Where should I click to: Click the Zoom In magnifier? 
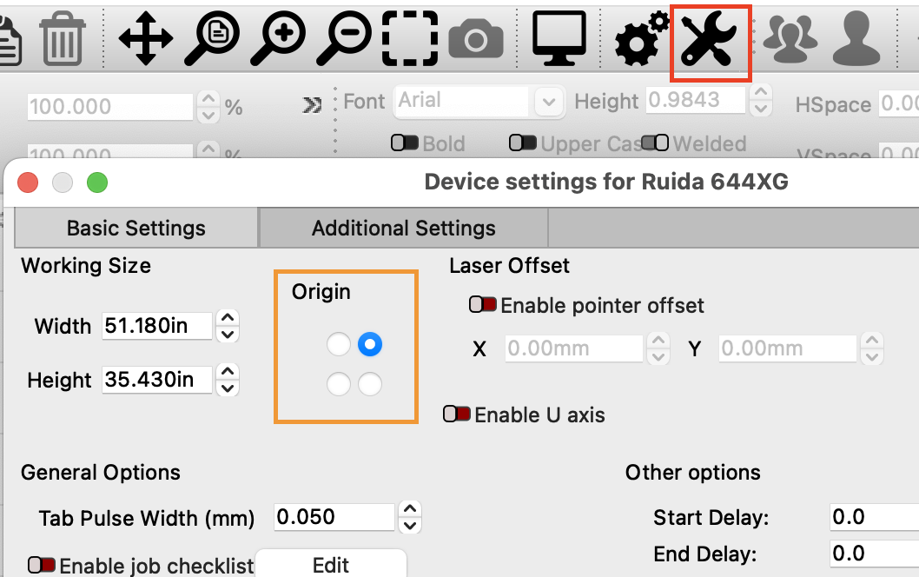[x=277, y=39]
